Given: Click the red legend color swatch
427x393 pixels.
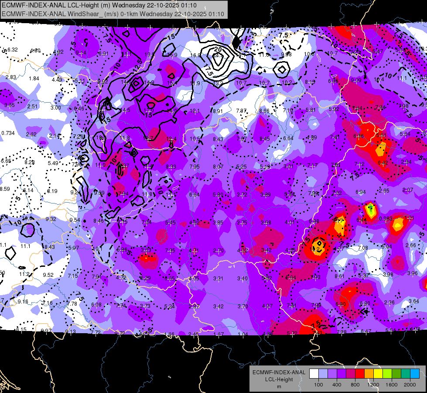Looking at the screenshot, I should tap(360, 374).
